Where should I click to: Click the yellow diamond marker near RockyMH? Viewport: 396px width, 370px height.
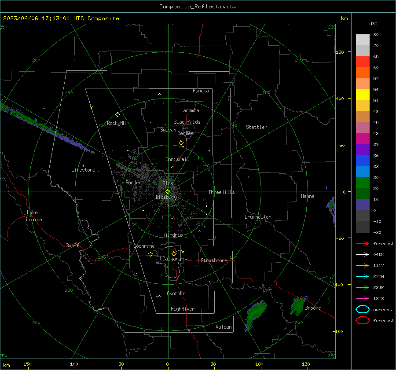(117, 115)
